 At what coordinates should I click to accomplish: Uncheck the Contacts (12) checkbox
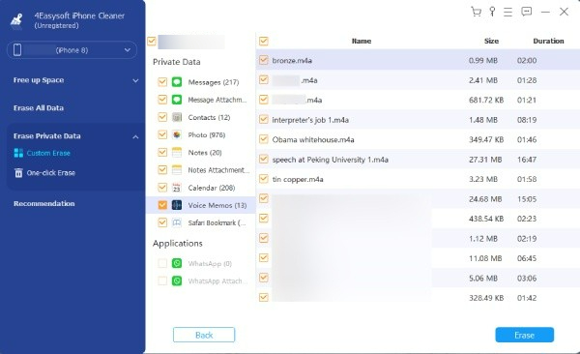click(x=162, y=117)
